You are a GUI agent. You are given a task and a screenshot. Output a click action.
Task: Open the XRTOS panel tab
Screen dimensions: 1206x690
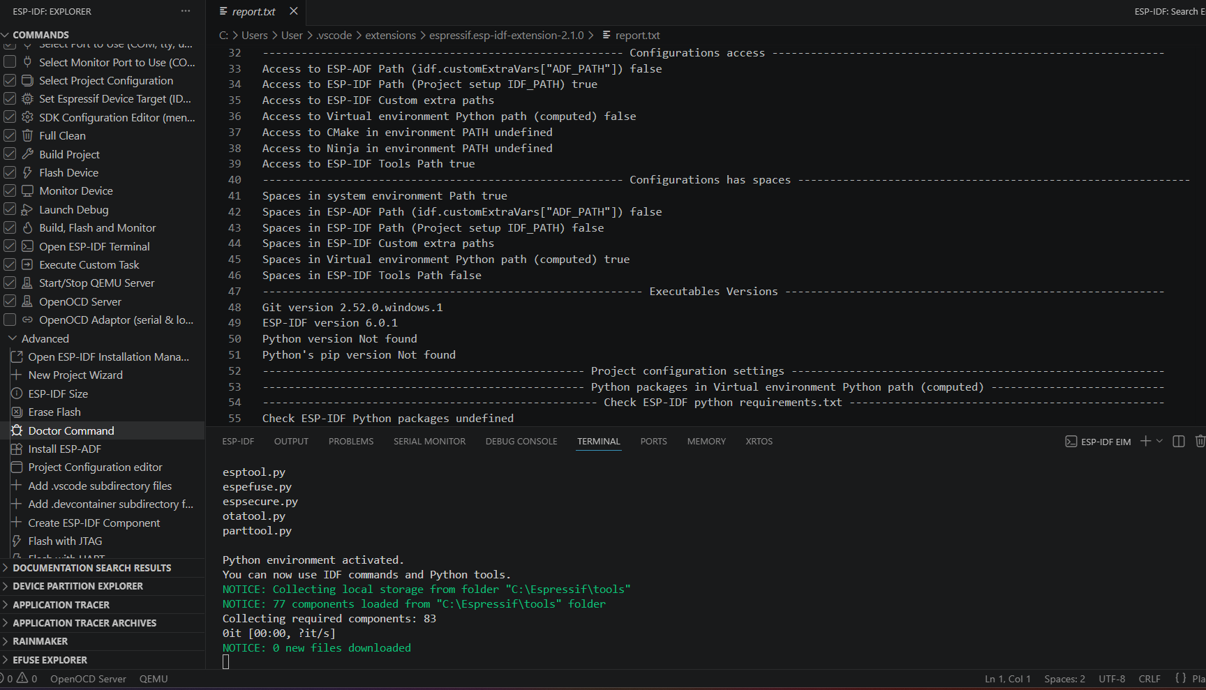click(759, 442)
